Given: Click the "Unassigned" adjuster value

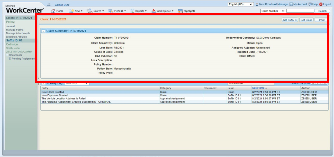Looking at the screenshot, I should click(263, 48).
